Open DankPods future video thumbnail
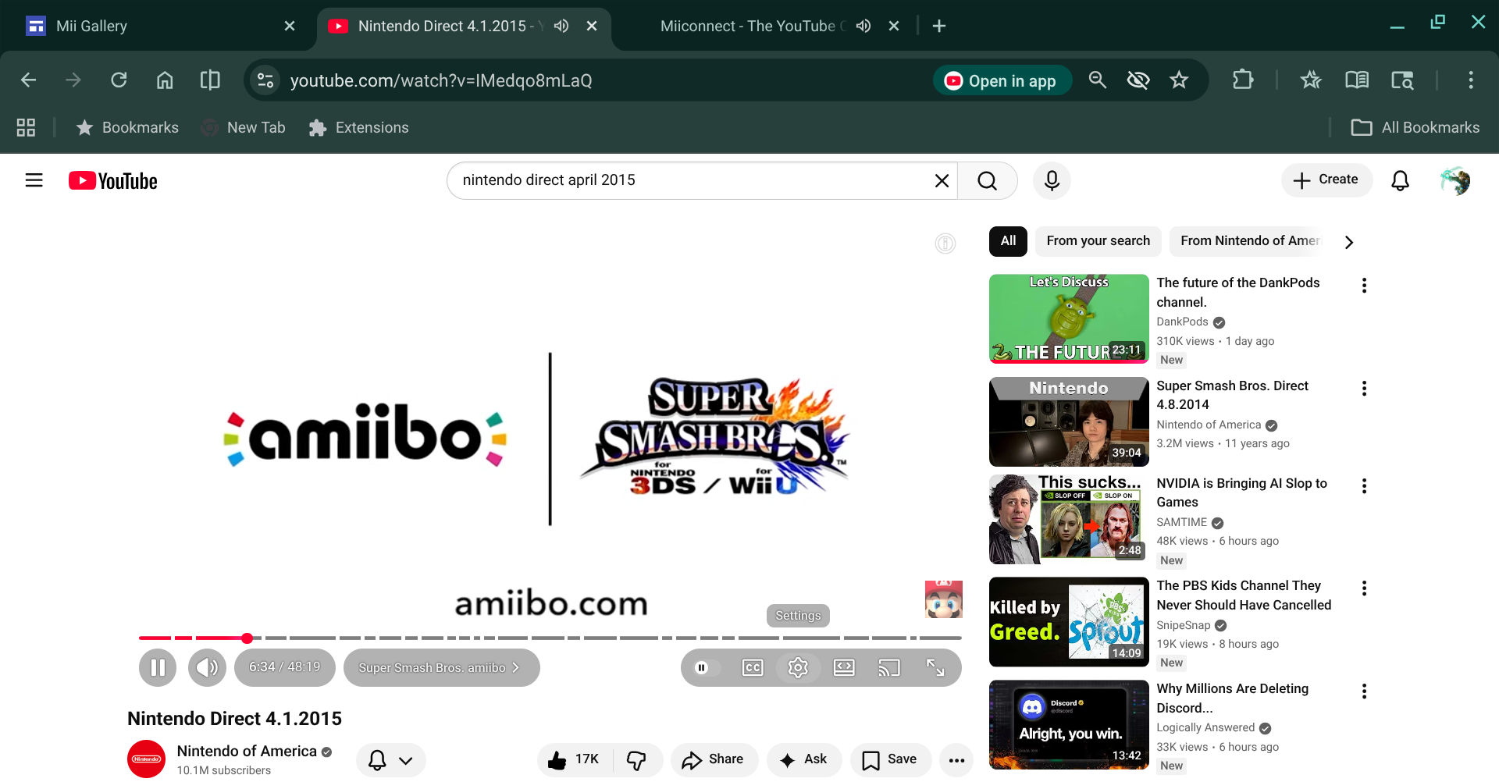Viewport: 1499px width, 782px height. (x=1069, y=319)
